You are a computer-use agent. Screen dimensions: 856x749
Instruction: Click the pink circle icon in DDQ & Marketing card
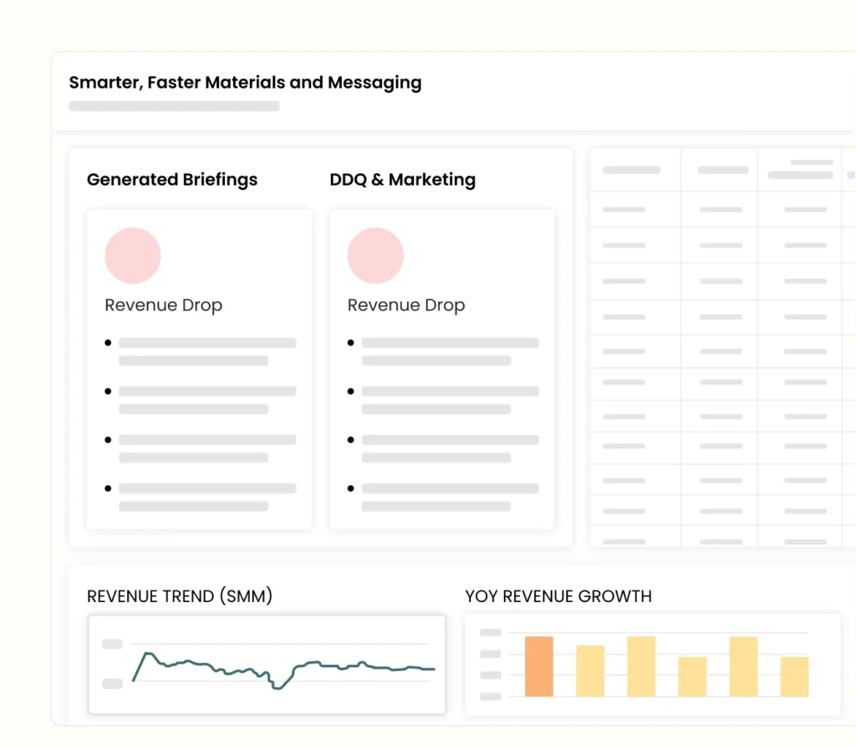click(x=375, y=256)
